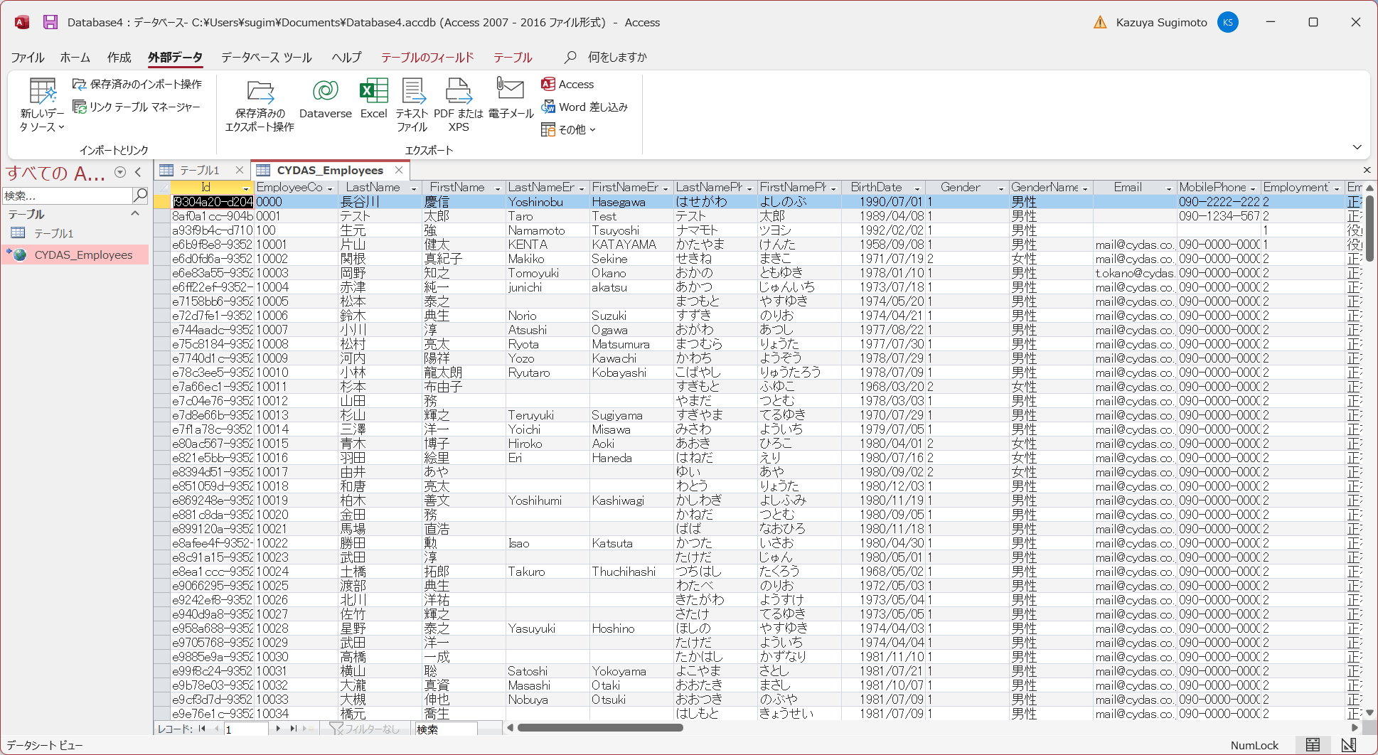Viewport: 1378px width, 755px height.
Task: Open the データベース ツール tab
Action: (x=266, y=58)
